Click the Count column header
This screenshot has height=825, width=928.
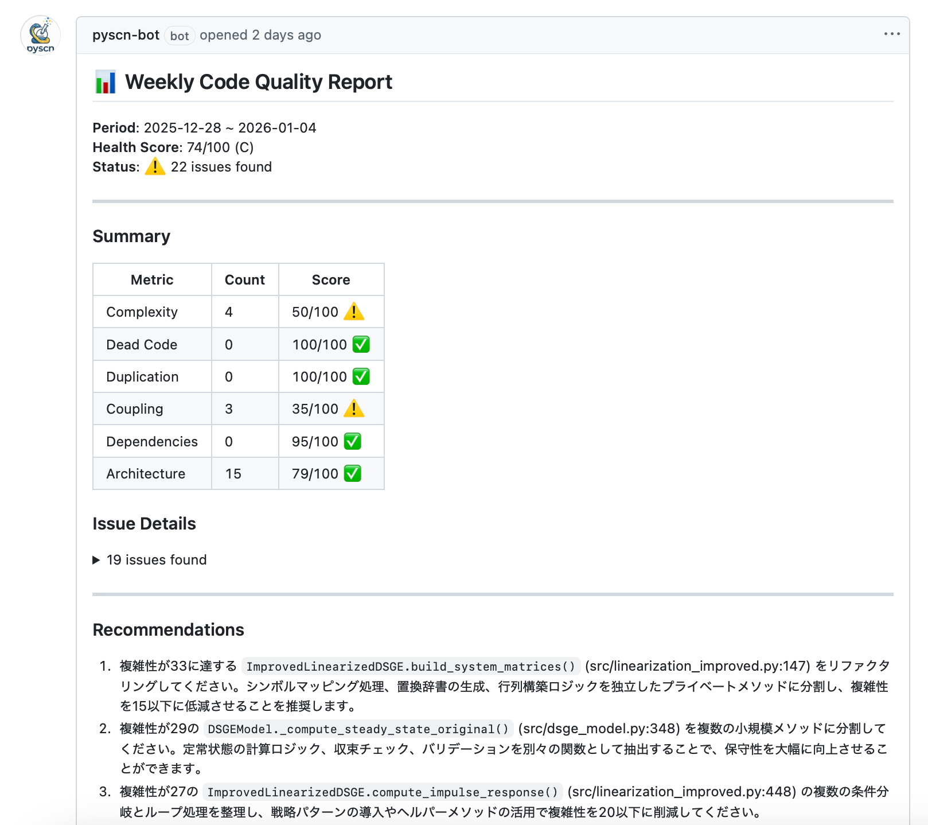[245, 279]
